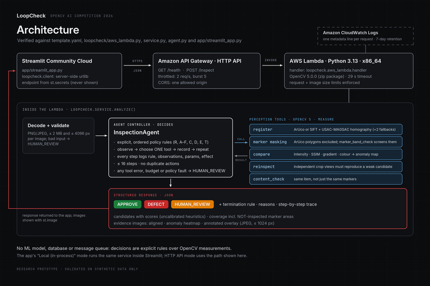Click the OPENCV AI COMPETITION 2026 label
The height and width of the screenshot is (286, 430).
click(x=82, y=16)
